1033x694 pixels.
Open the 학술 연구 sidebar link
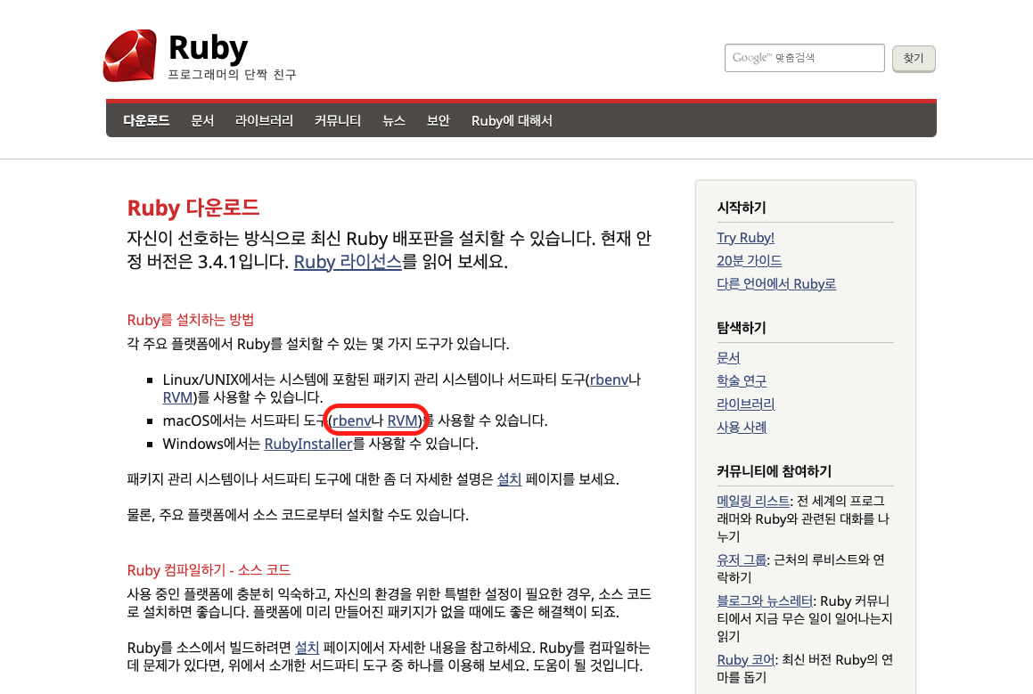(742, 380)
